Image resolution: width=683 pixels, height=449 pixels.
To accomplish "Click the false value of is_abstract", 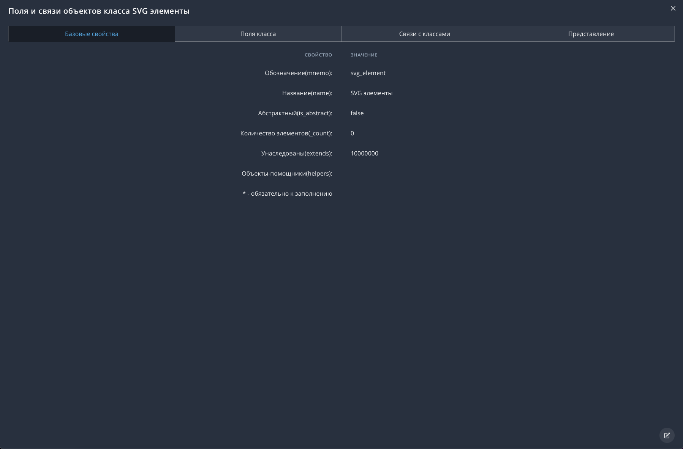I will click(x=357, y=113).
